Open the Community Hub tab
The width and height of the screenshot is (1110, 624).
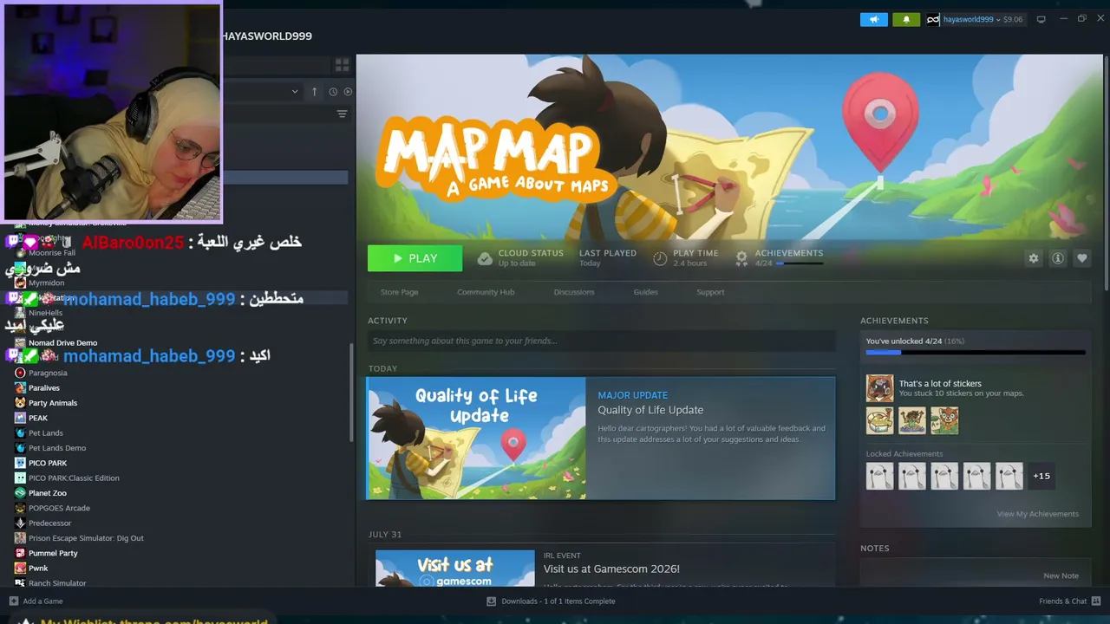coord(486,292)
